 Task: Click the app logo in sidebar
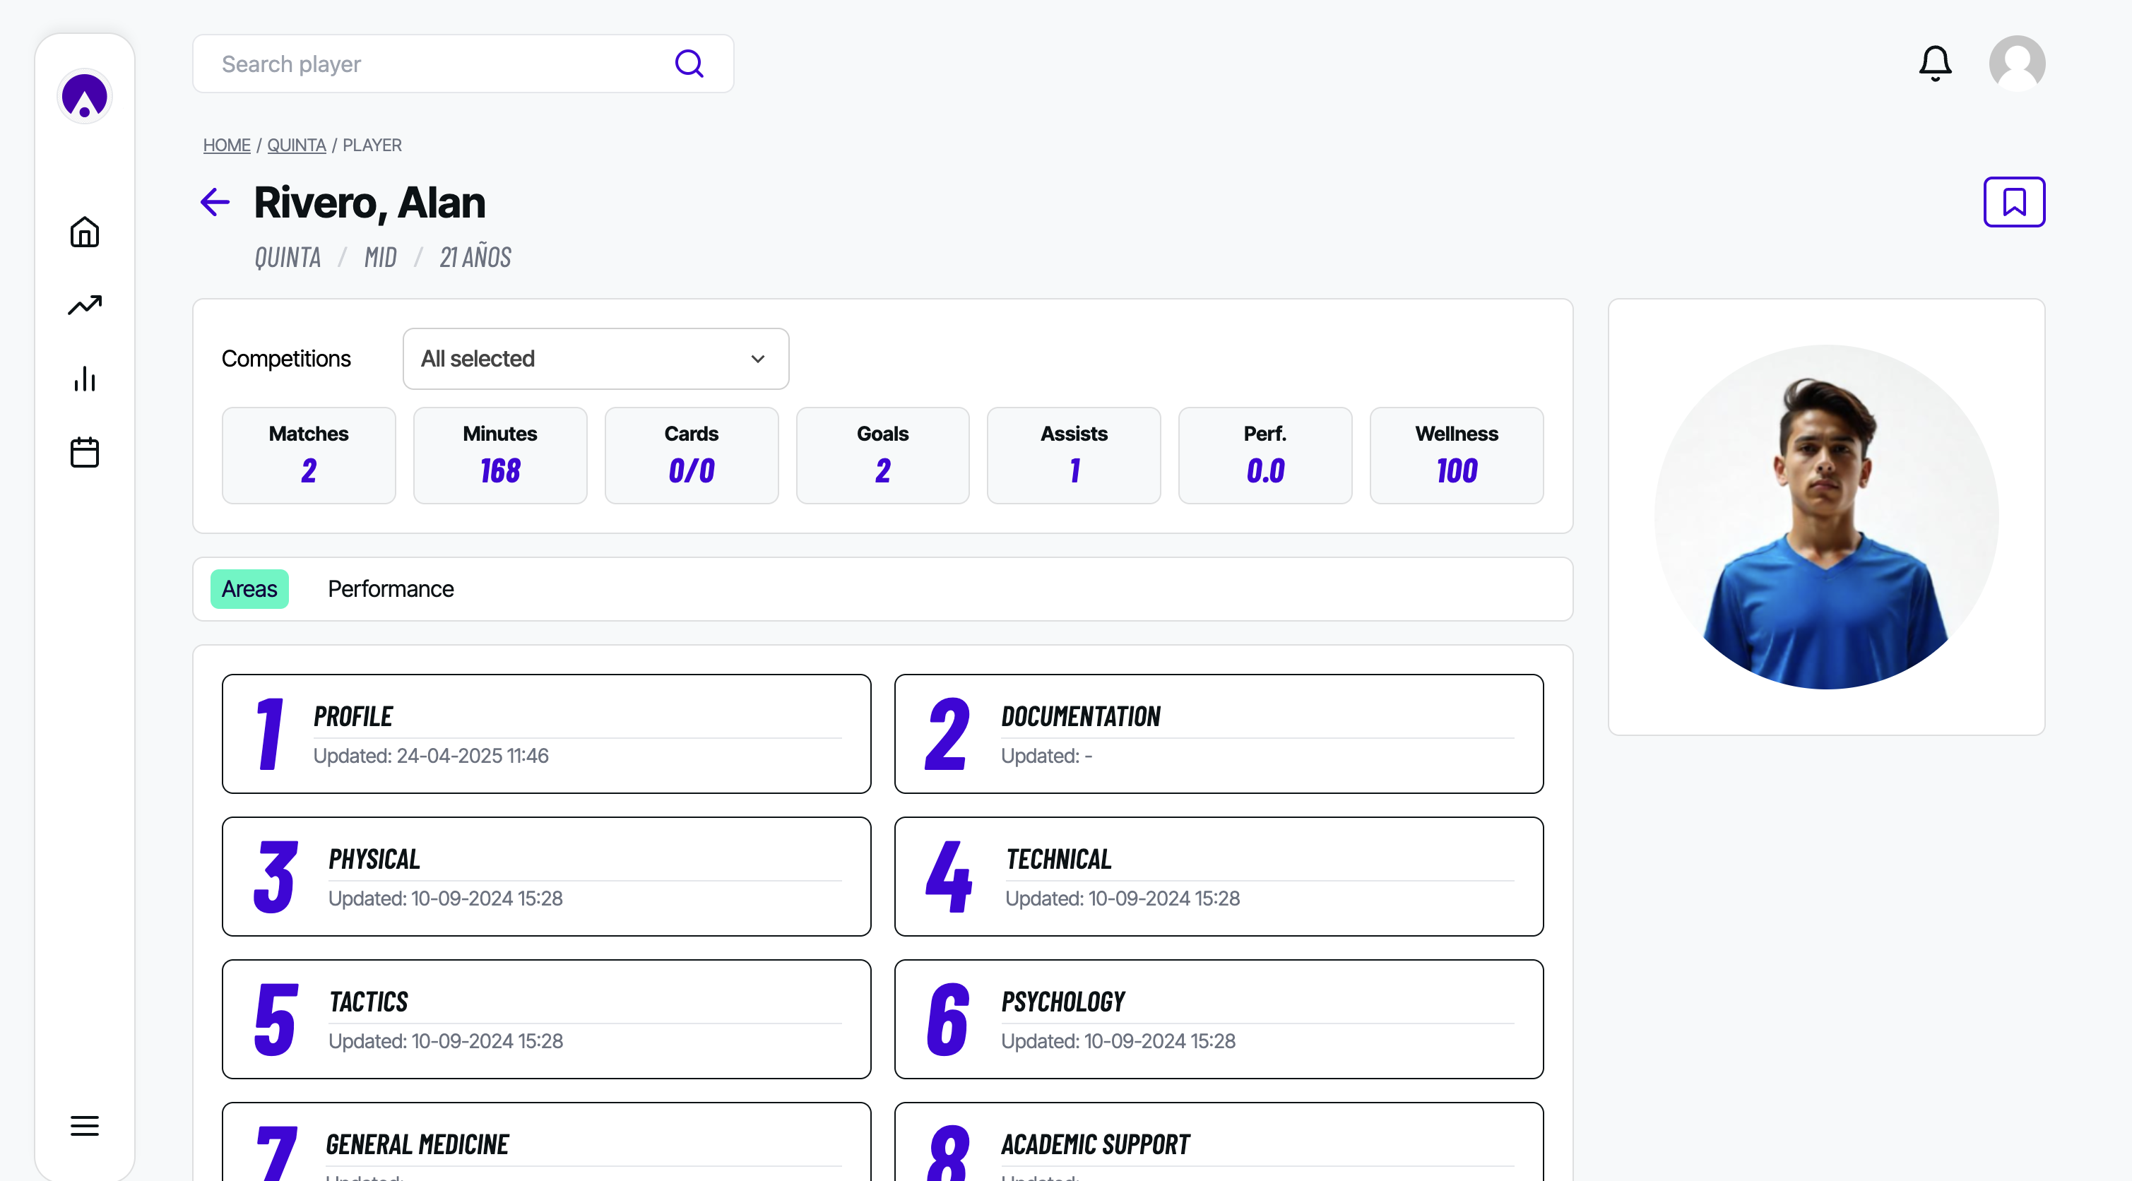coord(85,96)
